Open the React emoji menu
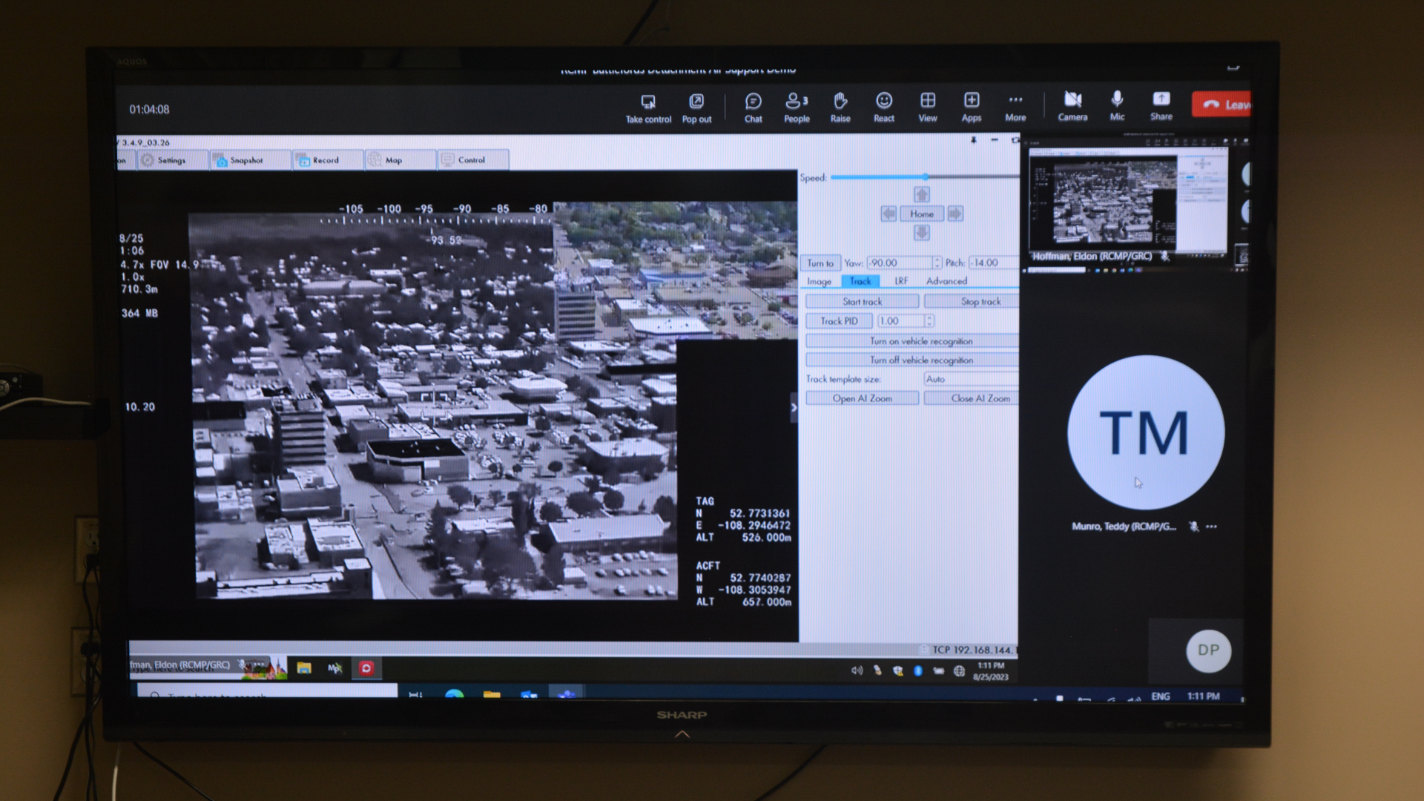Screen dimensions: 1424x801 [x=883, y=102]
